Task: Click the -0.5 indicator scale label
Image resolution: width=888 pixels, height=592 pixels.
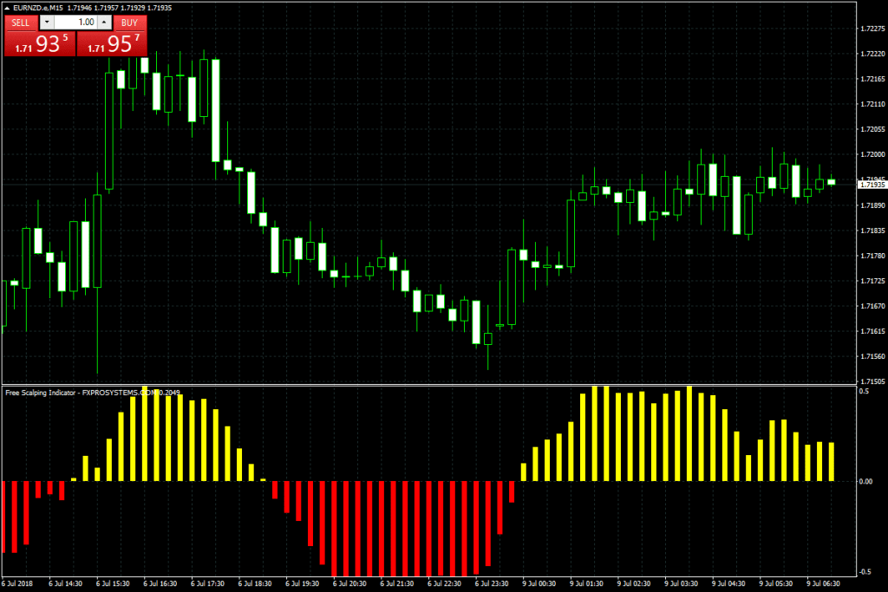Action: click(x=864, y=571)
